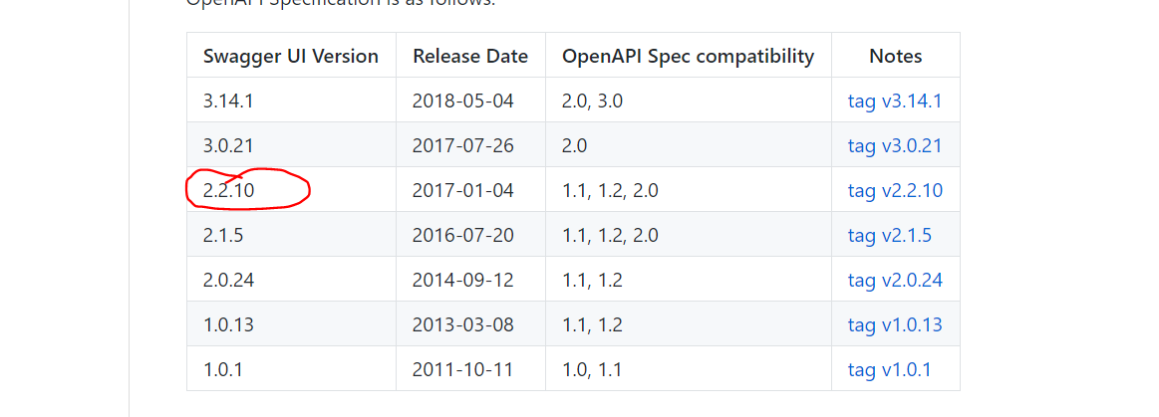Image resolution: width=1159 pixels, height=417 pixels.
Task: Open the tag v1.0.13 link
Action: pos(894,324)
